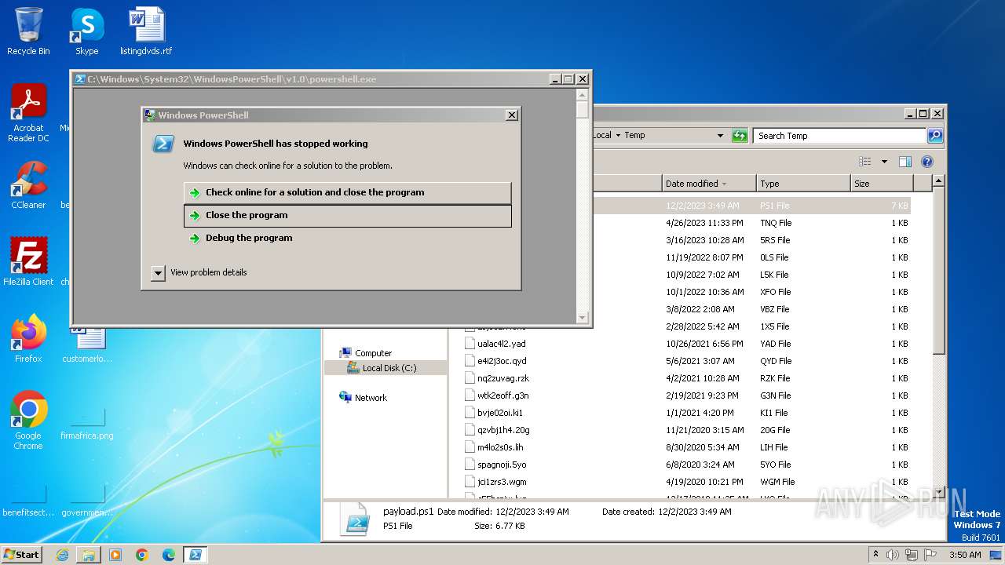Click in the Search Temp field
Screen dimensions: 1005x565
pyautogui.click(x=839, y=136)
